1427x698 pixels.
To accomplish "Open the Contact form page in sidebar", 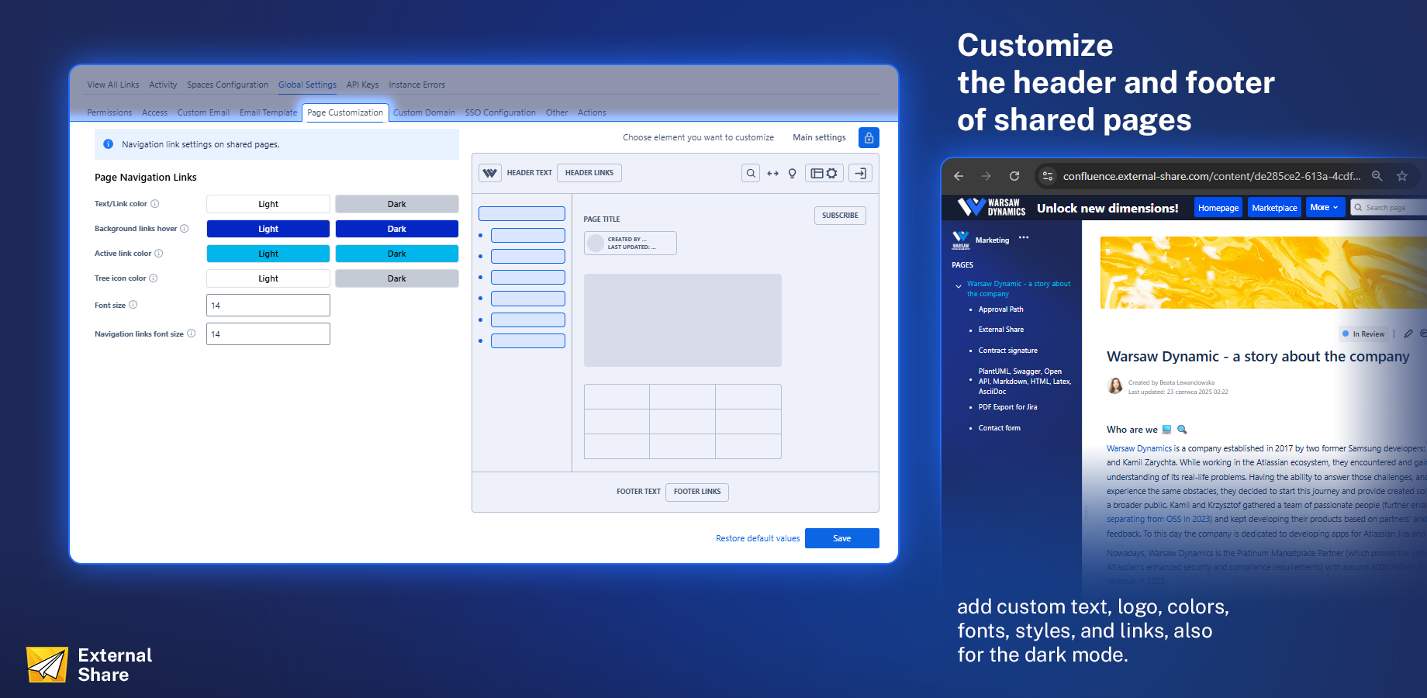I will tap(999, 428).
